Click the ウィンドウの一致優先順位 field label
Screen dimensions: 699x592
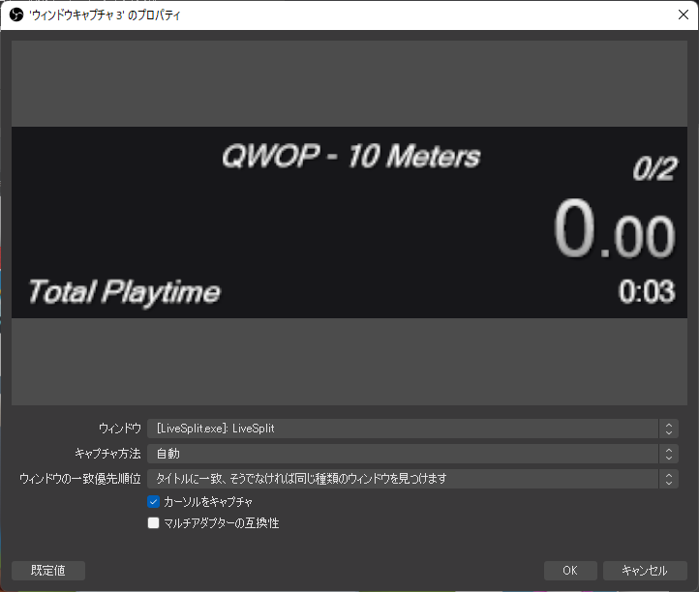coord(79,479)
